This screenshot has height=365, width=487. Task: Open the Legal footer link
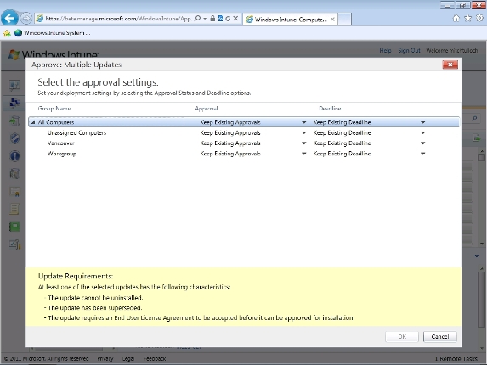pos(128,358)
